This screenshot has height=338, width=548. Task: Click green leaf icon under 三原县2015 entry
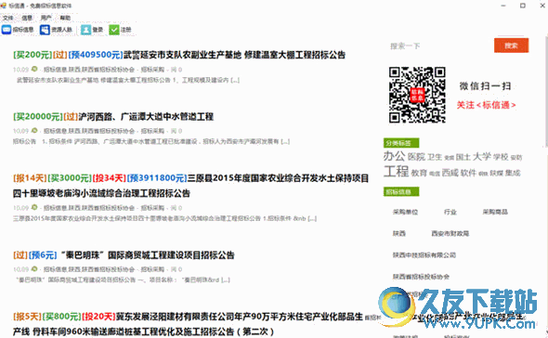point(34,207)
